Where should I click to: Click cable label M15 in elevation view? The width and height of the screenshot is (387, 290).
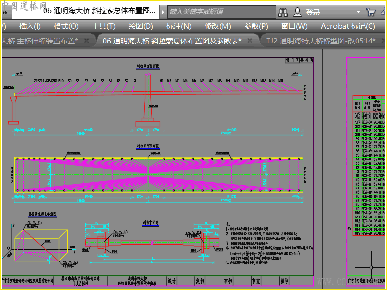[281, 81]
